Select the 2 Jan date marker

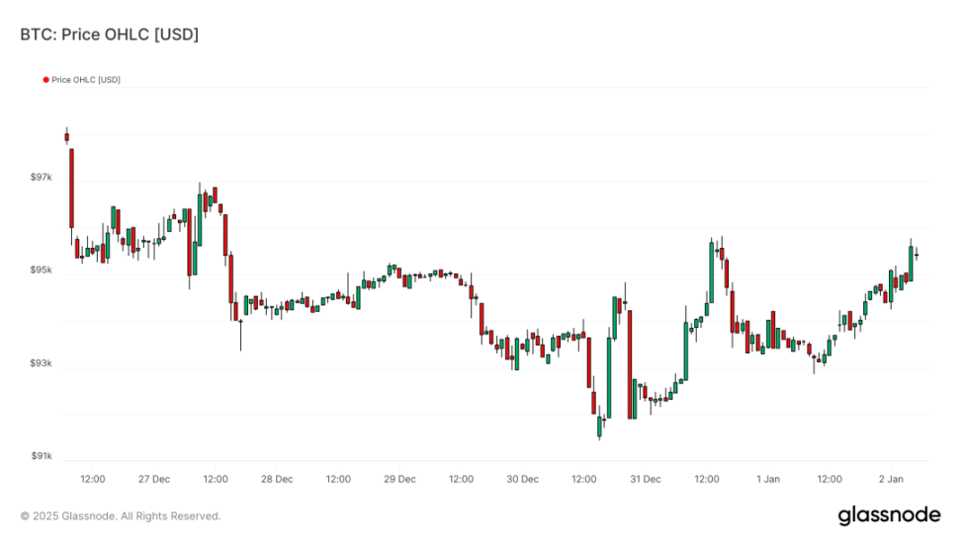point(892,479)
